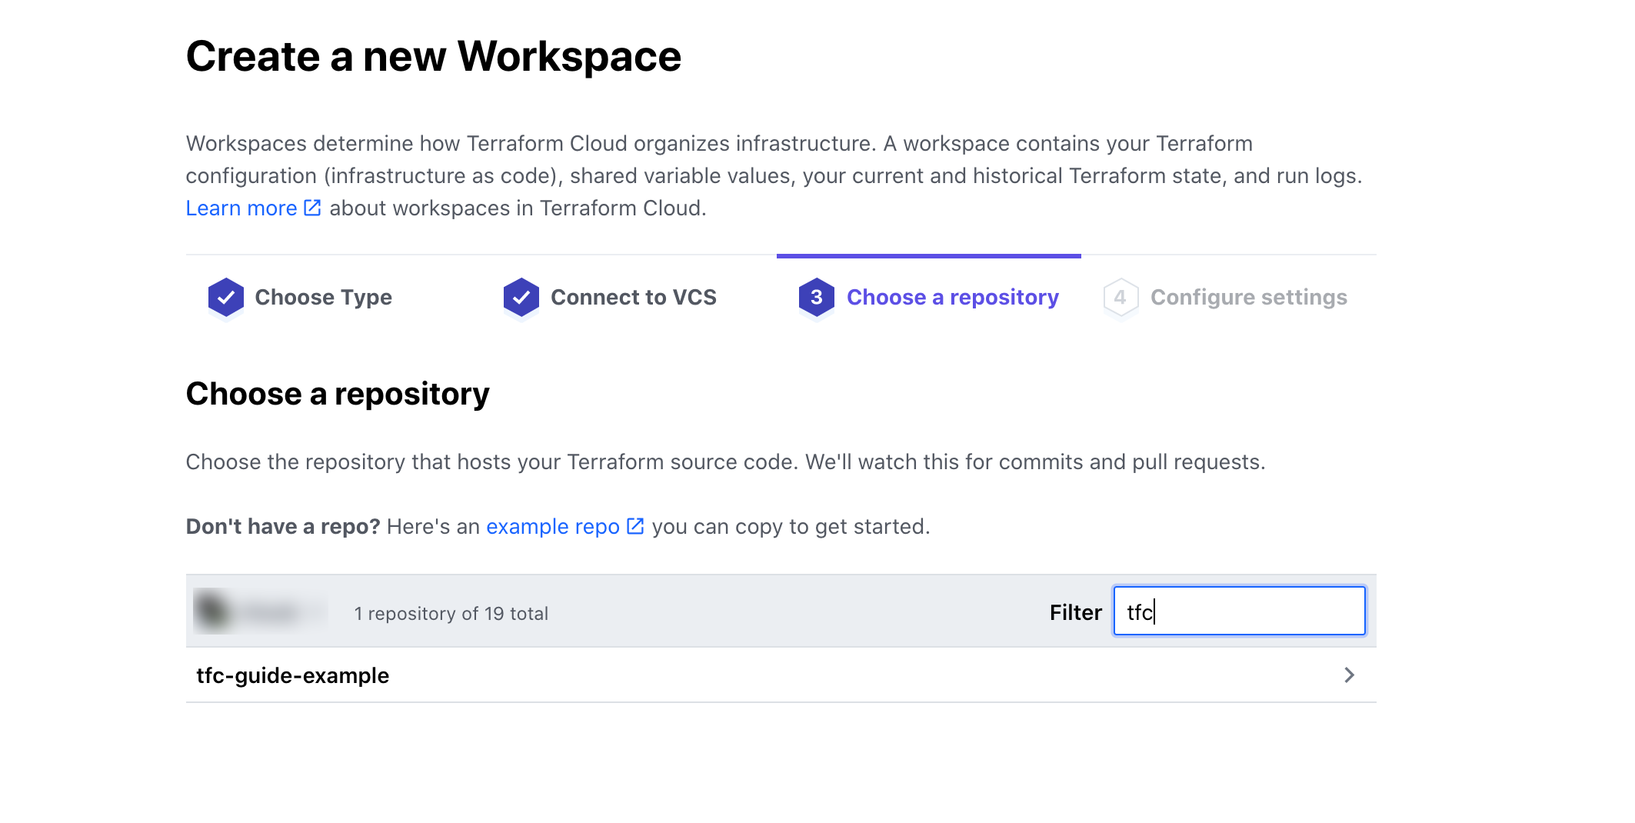Select the tfc-guide-example repository
Viewport: 1635px width, 823px height.
point(781,675)
